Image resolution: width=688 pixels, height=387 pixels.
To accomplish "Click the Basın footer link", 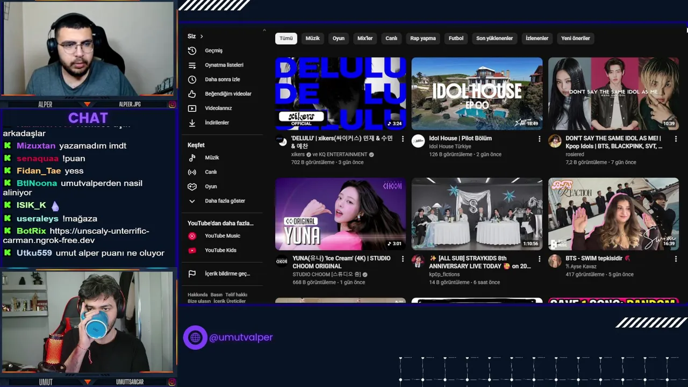I will pyautogui.click(x=216, y=295).
